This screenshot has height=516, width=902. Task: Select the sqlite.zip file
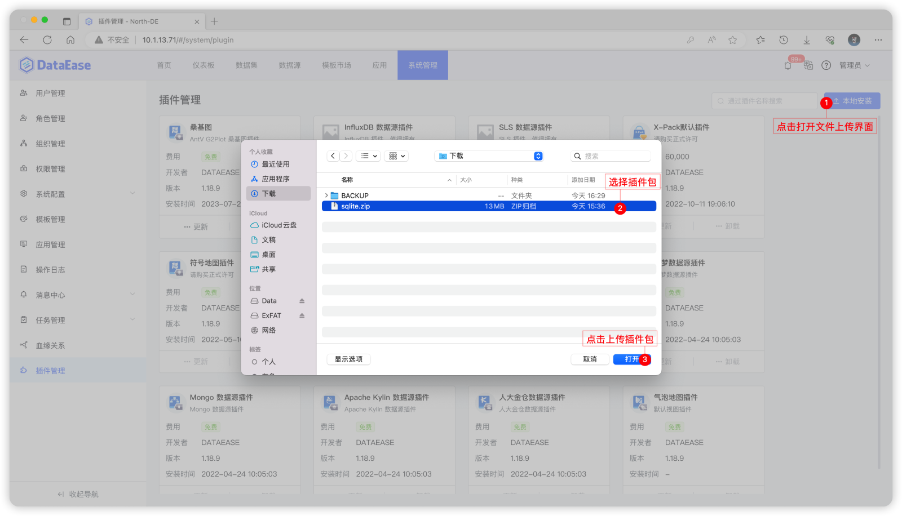coord(489,206)
